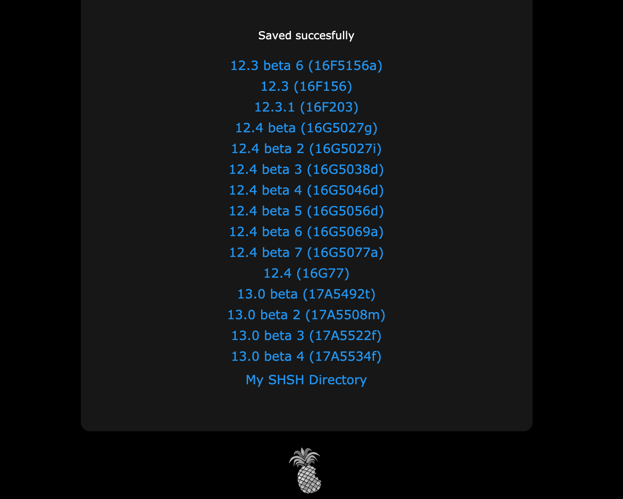This screenshot has height=499, width=623.
Task: Click the Saved succesfully status text
Action: [306, 36]
